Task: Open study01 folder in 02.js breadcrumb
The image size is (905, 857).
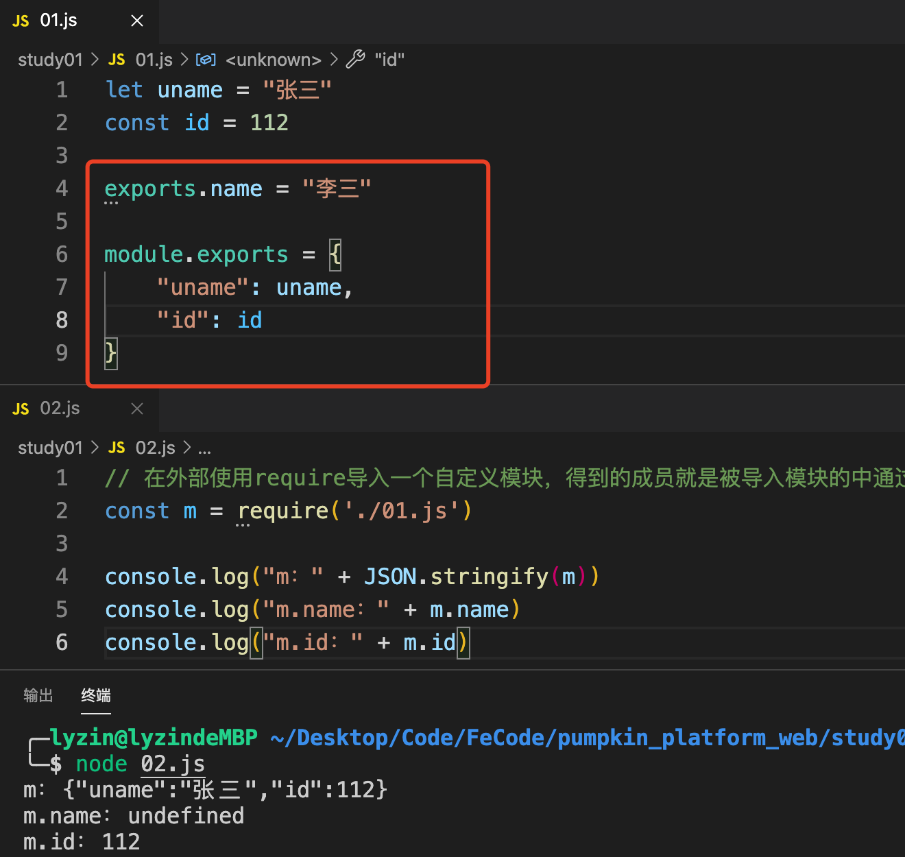Action: [x=50, y=448]
